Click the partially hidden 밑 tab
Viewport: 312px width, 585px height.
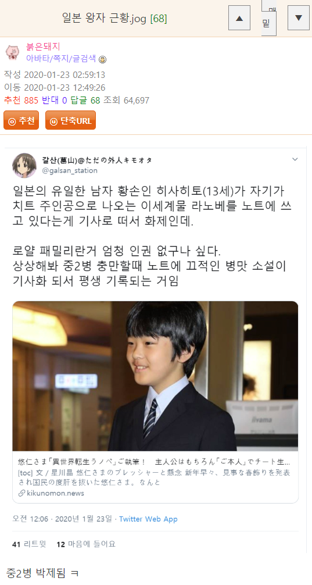[x=269, y=18]
